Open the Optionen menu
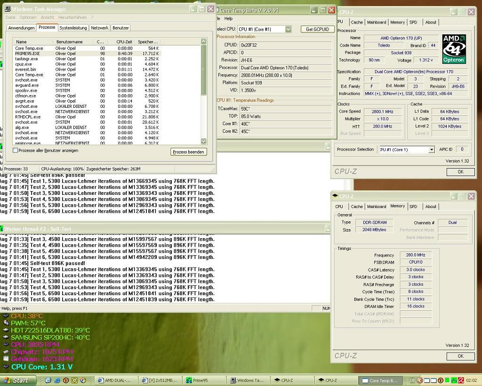This screenshot has height=386, width=482. click(x=28, y=17)
